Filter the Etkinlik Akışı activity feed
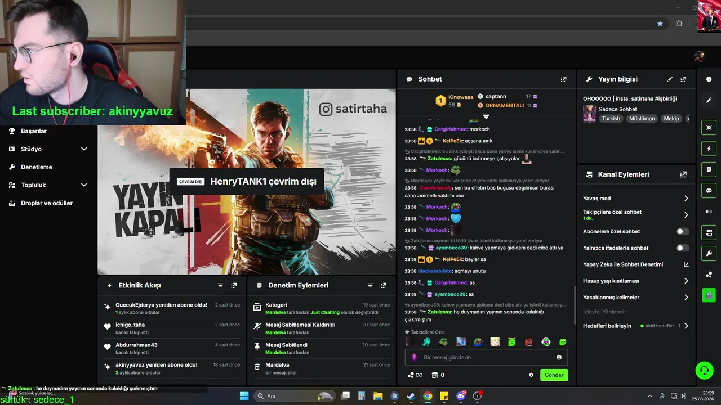Screen dimensions: 721x405 point(220,286)
